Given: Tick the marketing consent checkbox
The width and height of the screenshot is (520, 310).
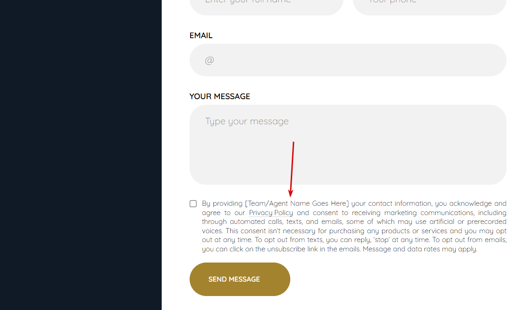Looking at the screenshot, I should pos(193,204).
